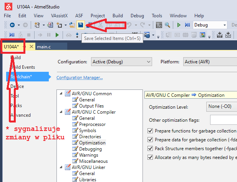Click the Save Selected Items icon

point(81,25)
